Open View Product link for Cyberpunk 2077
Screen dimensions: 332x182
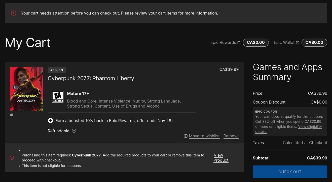[x=221, y=158]
